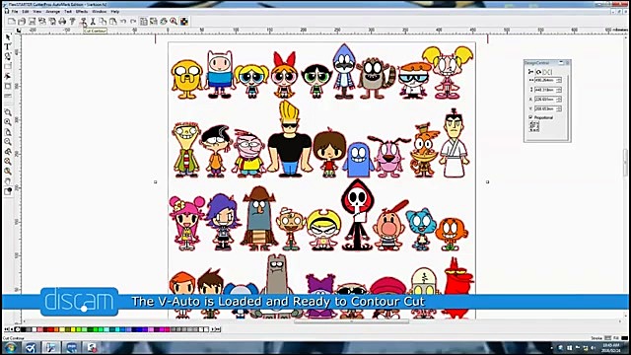
Task: Open the Arrange menu
Action: 52,12
